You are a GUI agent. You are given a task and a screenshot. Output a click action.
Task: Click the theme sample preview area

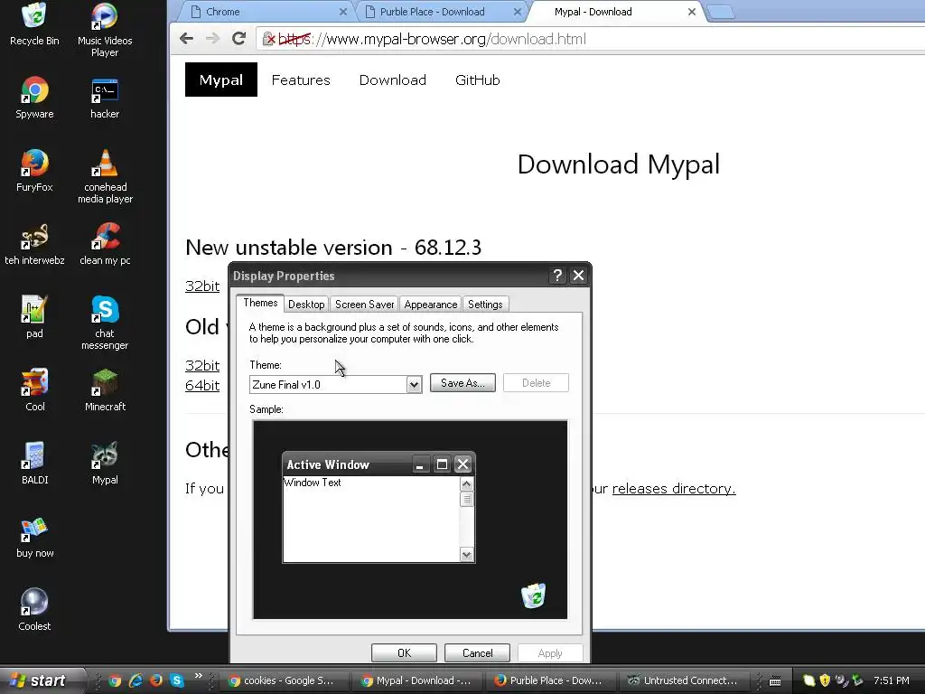(410, 520)
